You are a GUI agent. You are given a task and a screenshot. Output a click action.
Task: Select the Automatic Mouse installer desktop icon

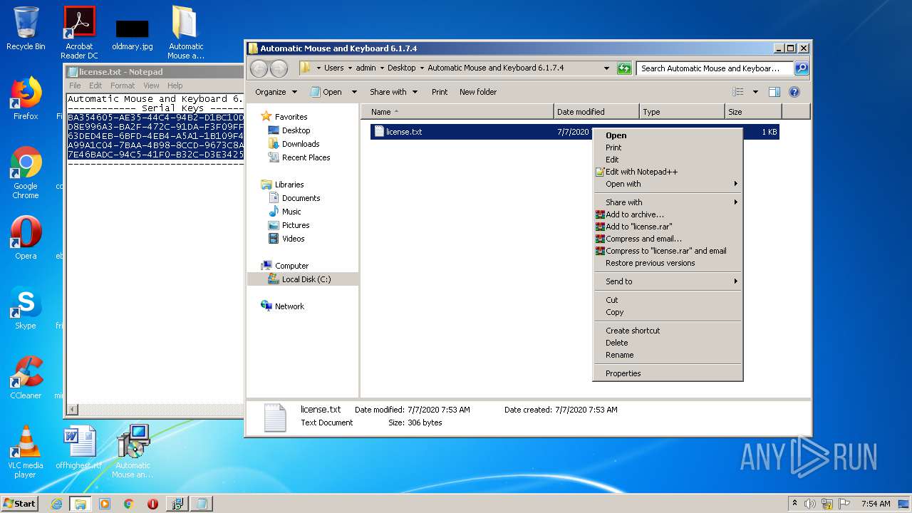pos(133,452)
